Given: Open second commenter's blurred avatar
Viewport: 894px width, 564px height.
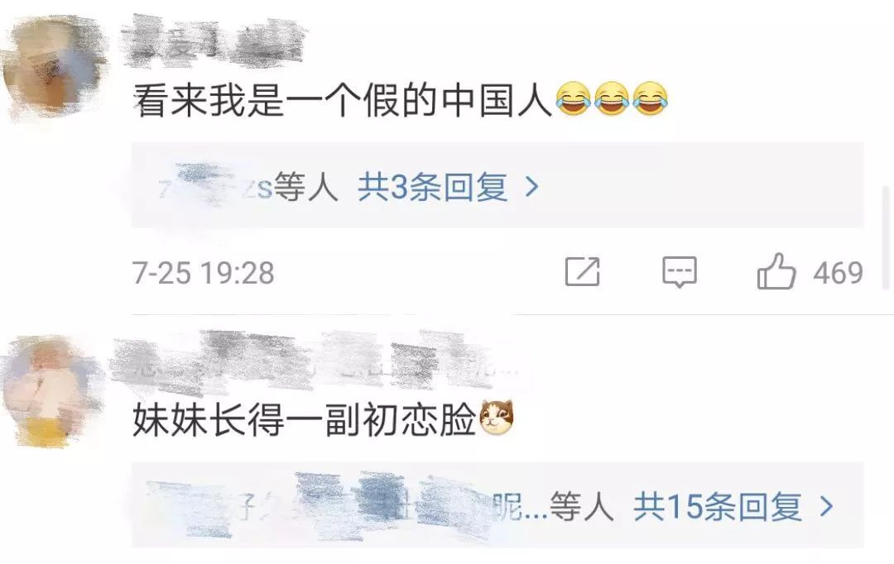Looking at the screenshot, I should (x=50, y=391).
